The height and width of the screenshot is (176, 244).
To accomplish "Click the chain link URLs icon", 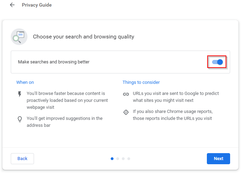I will coord(126,94).
